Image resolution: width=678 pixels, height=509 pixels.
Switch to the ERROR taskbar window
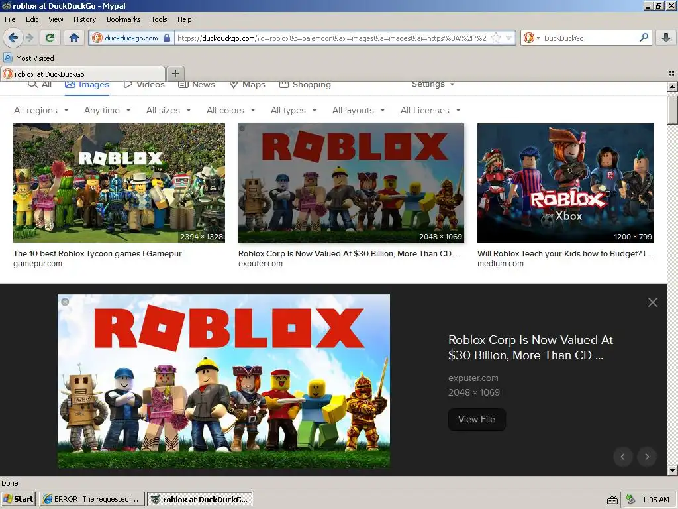[x=91, y=499]
